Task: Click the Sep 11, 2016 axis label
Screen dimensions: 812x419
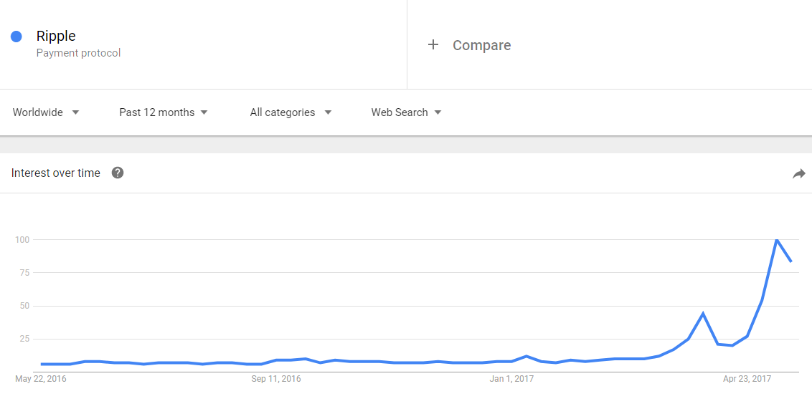Action: pyautogui.click(x=276, y=379)
